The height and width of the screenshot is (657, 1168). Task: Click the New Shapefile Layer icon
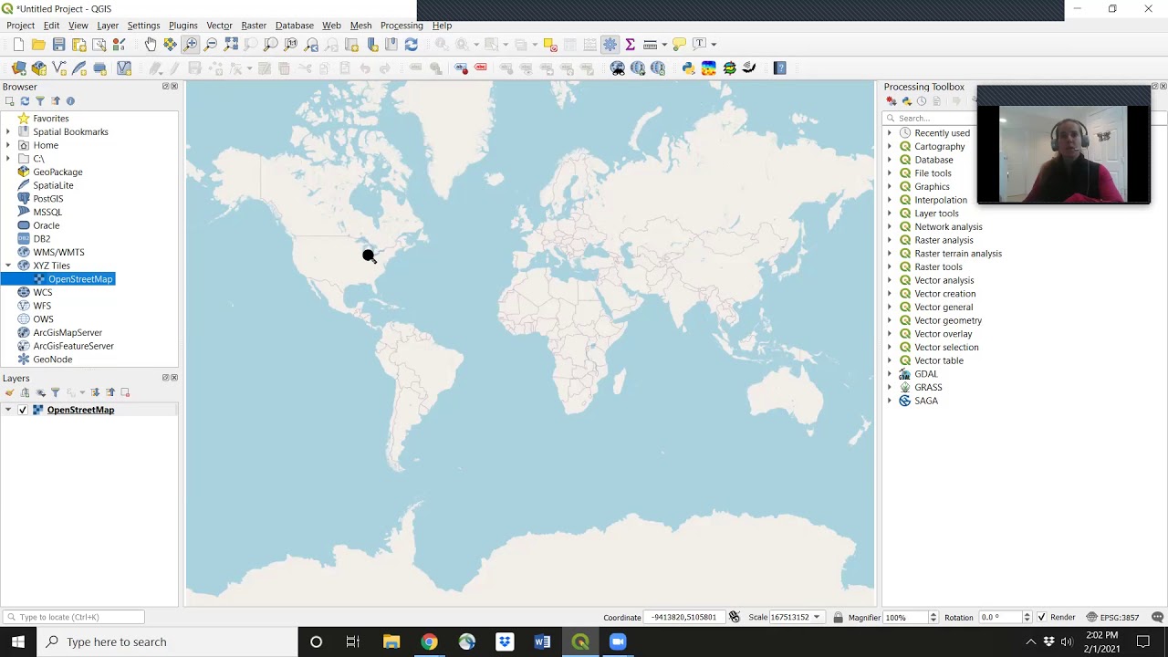click(x=59, y=68)
